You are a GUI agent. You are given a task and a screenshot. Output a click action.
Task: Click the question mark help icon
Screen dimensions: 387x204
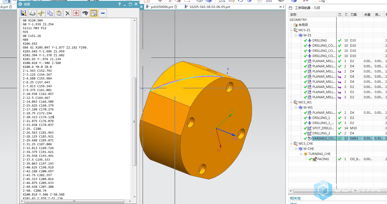click(x=119, y=4)
